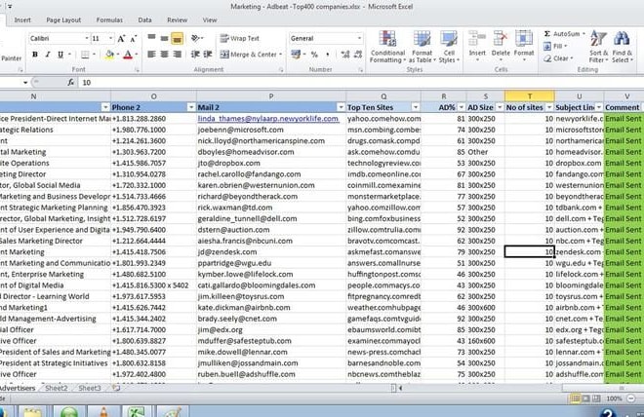644x417 pixels.
Task: Switch to Sheet2 tab
Action: point(56,388)
